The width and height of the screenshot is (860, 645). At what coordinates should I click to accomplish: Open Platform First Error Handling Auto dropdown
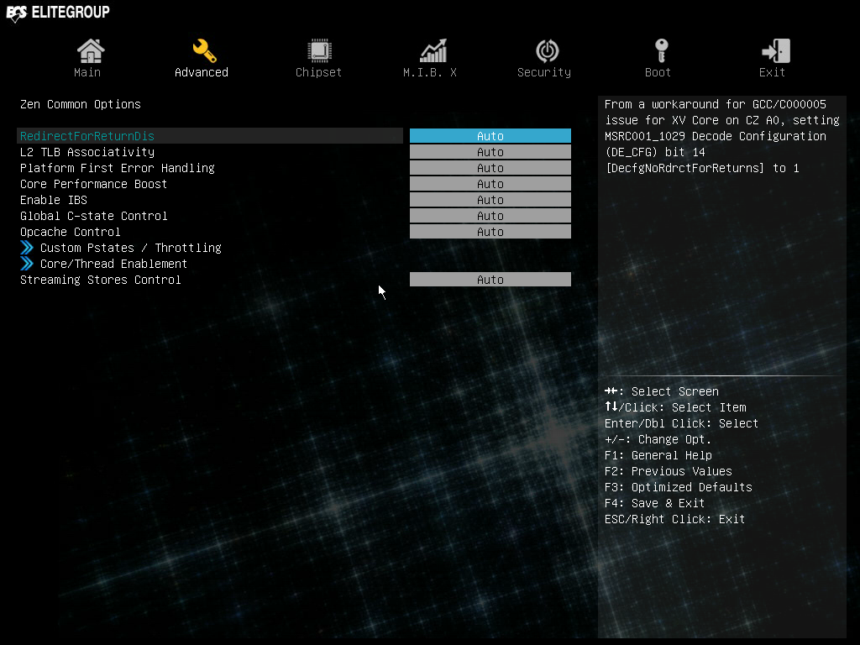(490, 168)
